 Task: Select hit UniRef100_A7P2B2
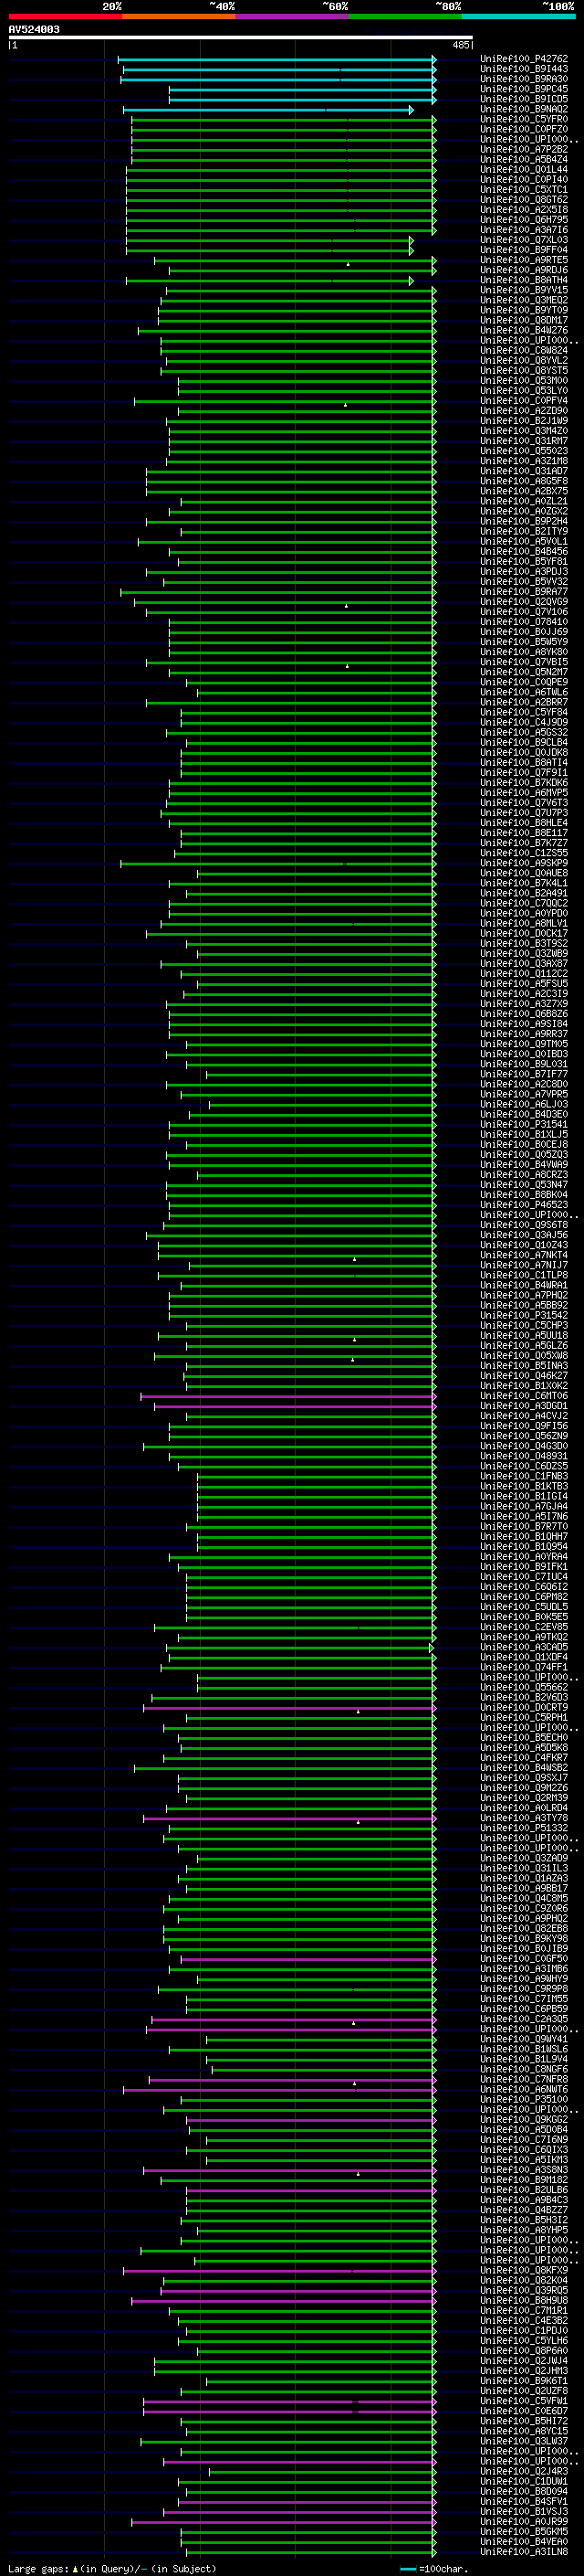click(x=523, y=149)
